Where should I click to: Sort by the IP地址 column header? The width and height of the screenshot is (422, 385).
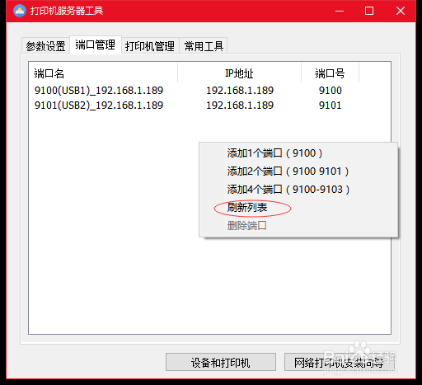[x=239, y=73]
